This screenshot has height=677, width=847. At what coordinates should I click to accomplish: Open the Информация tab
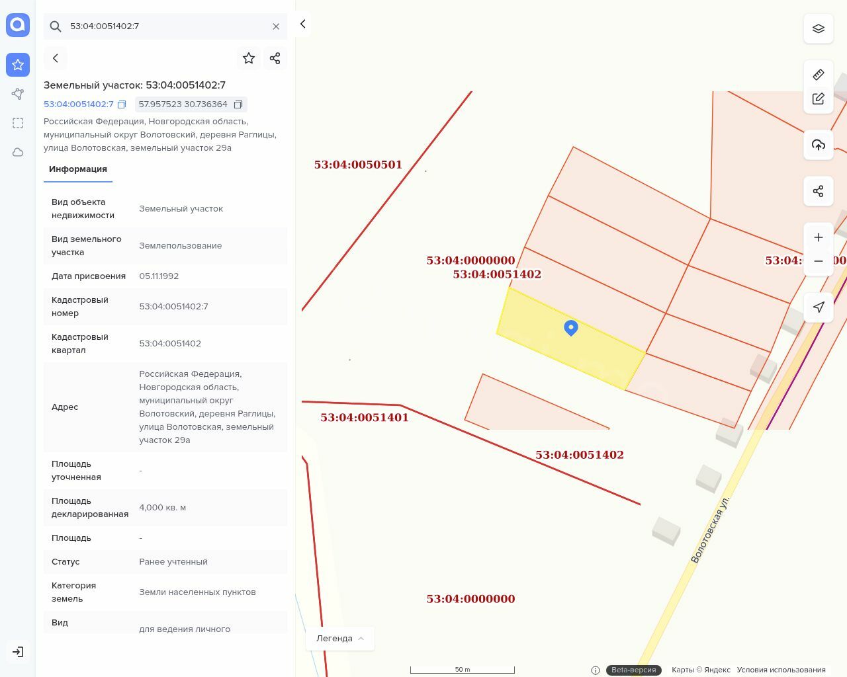click(78, 169)
